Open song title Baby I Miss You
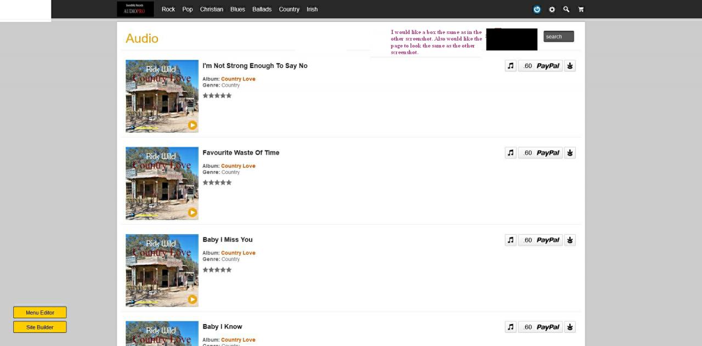Image resolution: width=702 pixels, height=346 pixels. pyautogui.click(x=228, y=240)
